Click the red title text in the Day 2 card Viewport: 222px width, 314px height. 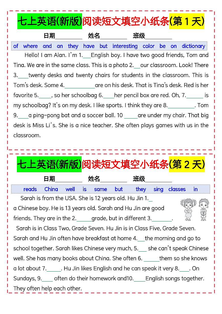(x=125, y=164)
